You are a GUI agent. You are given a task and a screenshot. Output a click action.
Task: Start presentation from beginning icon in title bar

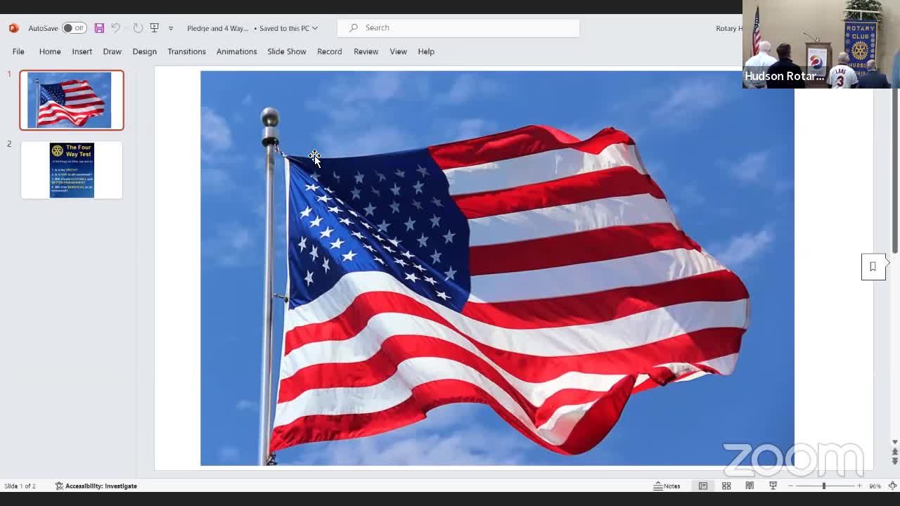point(155,28)
